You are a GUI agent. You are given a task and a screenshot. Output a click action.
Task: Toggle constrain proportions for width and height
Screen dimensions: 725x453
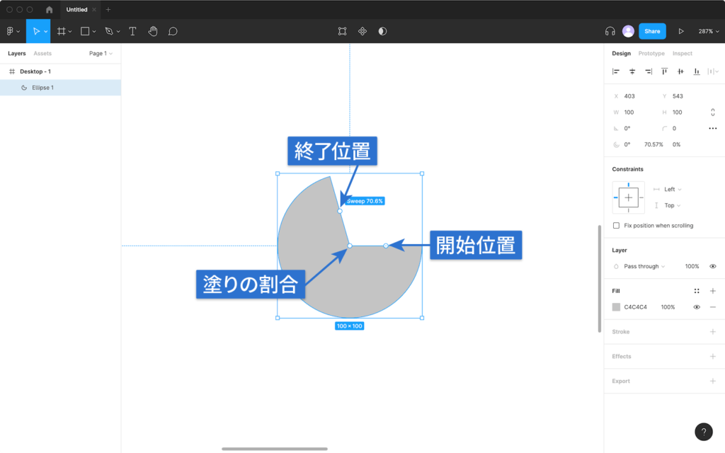712,112
